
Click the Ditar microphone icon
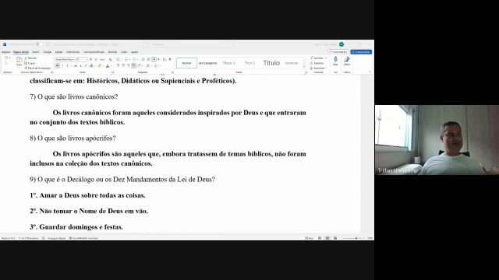[335, 61]
